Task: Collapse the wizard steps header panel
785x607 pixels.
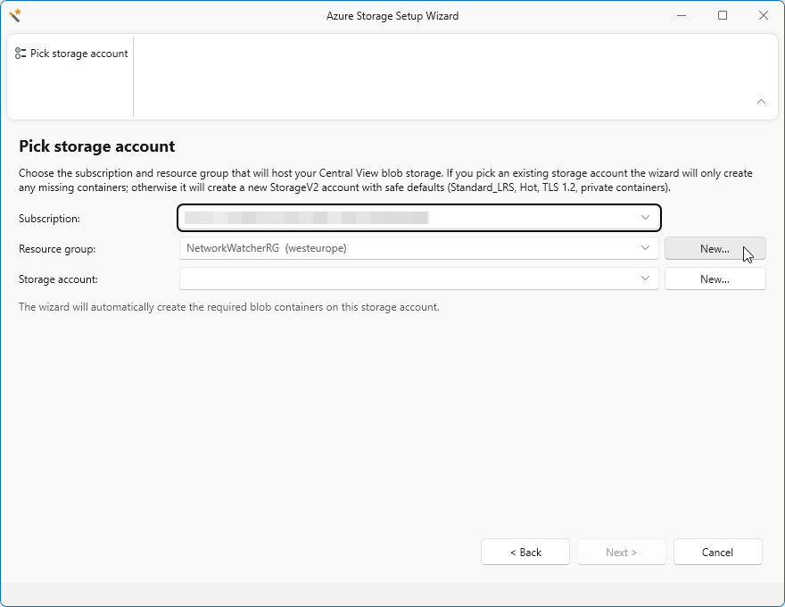Action: point(761,101)
